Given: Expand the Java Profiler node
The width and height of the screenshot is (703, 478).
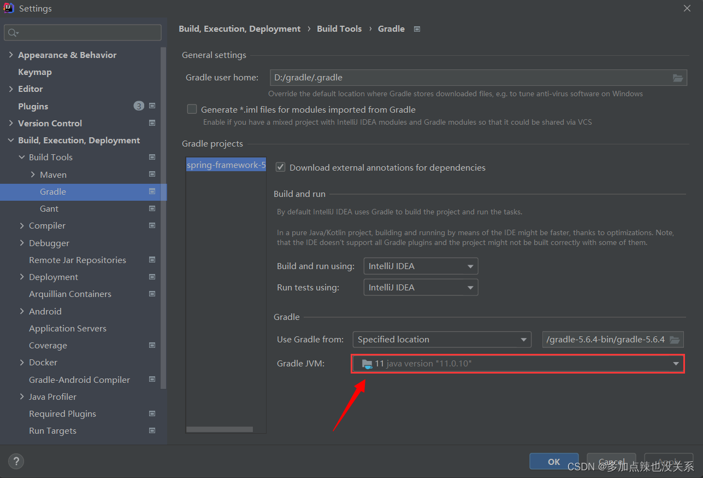Looking at the screenshot, I should click(22, 397).
